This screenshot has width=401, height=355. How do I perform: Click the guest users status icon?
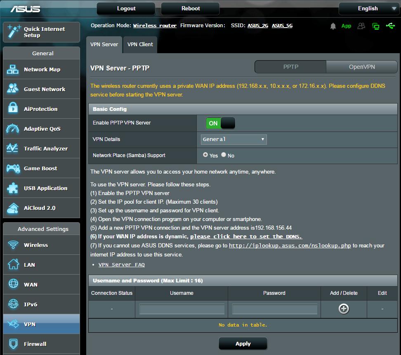click(x=361, y=26)
